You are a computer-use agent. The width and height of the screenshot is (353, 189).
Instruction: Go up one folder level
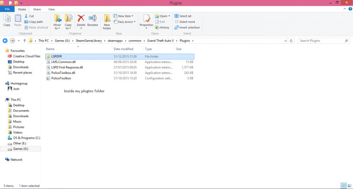point(25,40)
